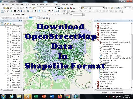Open the map scale dropdown
Image resolution: width=133 pixels, height=99 pixels.
pyautogui.click(x=55, y=8)
